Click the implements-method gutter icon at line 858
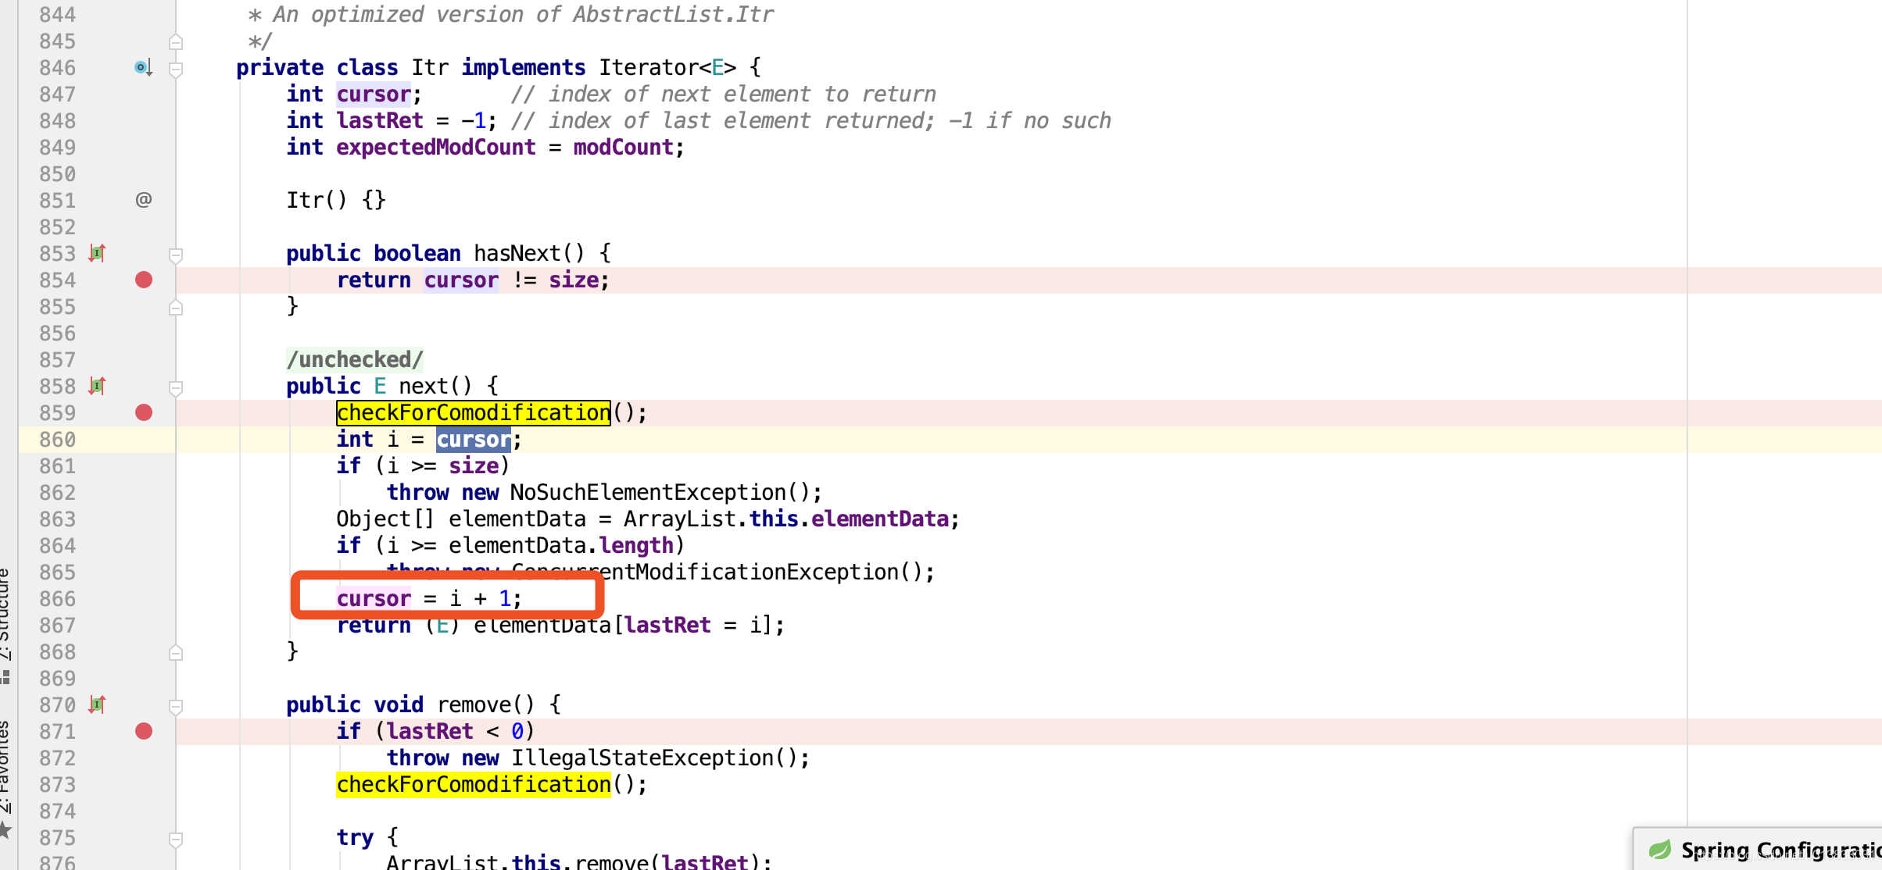1882x870 pixels. tap(97, 386)
